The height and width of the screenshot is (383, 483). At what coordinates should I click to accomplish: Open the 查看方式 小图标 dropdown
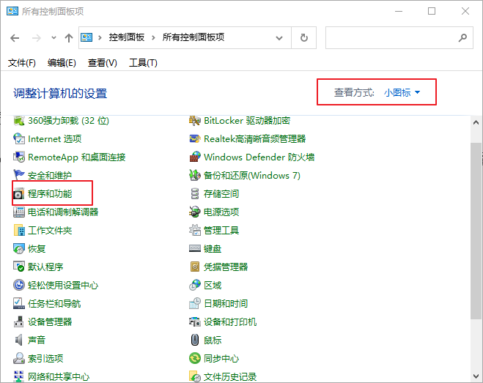[x=402, y=92]
